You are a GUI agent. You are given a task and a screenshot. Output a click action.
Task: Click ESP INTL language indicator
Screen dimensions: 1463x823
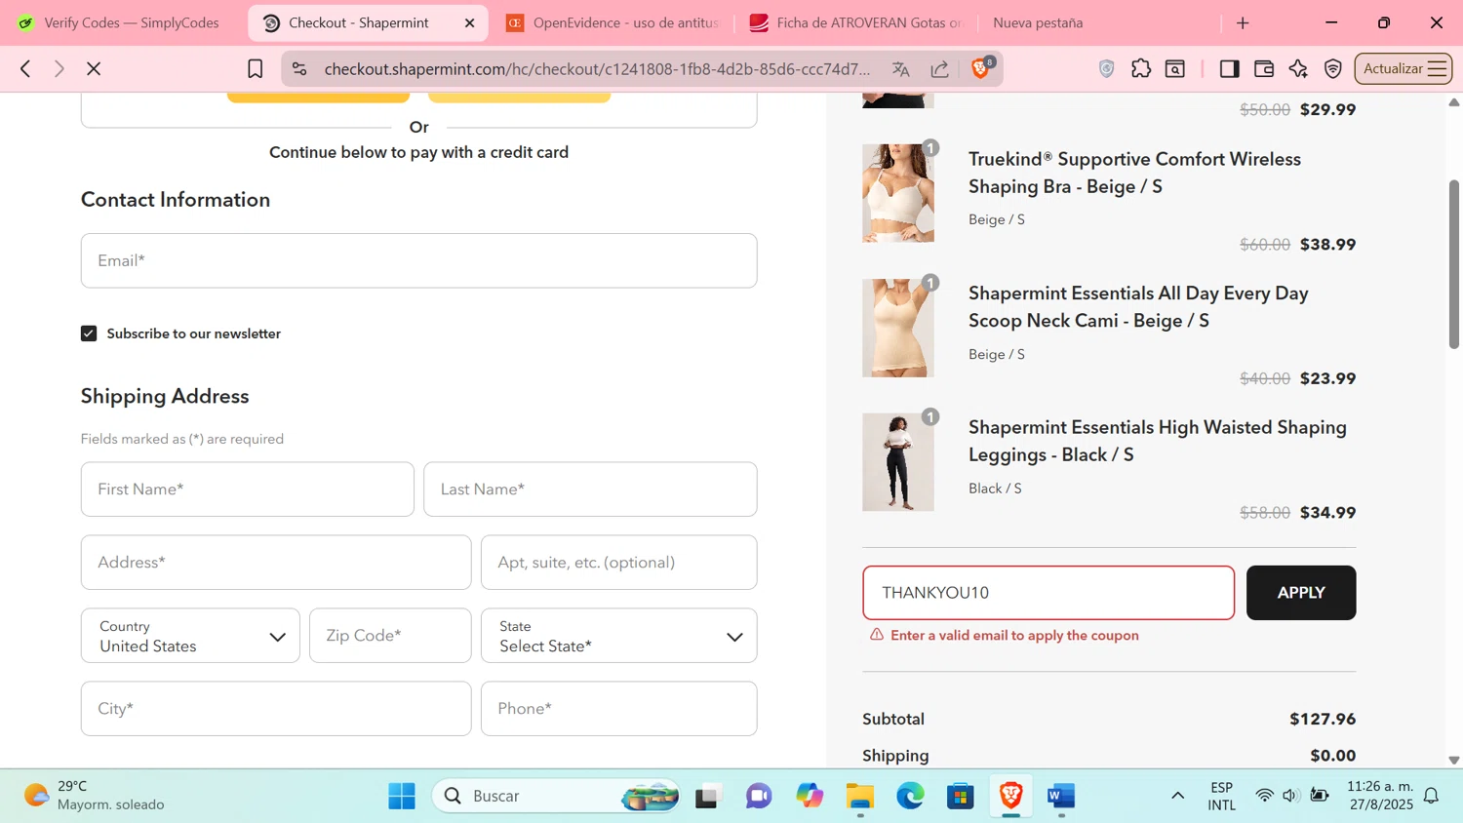pos(1222,796)
